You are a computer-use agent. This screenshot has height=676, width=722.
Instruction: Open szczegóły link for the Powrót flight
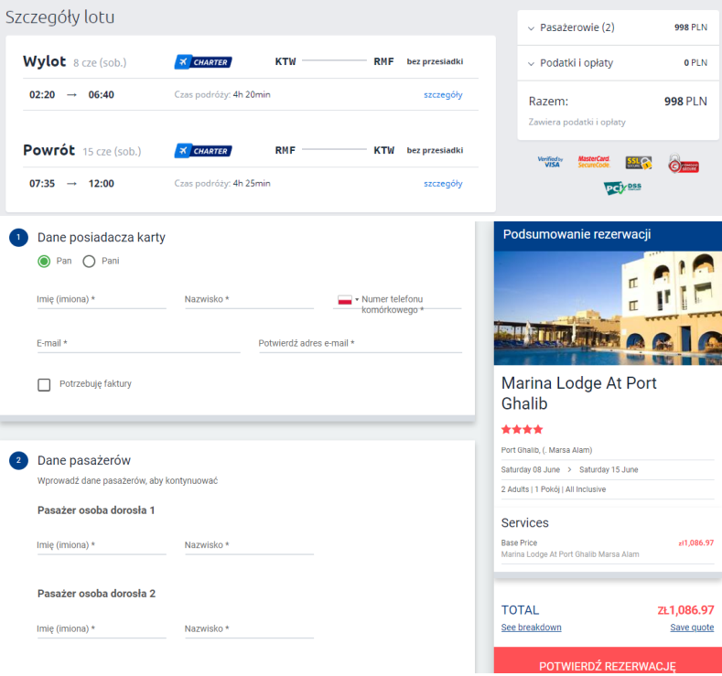443,184
